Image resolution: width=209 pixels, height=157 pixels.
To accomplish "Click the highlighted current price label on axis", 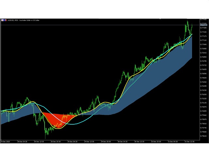I will [x=204, y=25].
